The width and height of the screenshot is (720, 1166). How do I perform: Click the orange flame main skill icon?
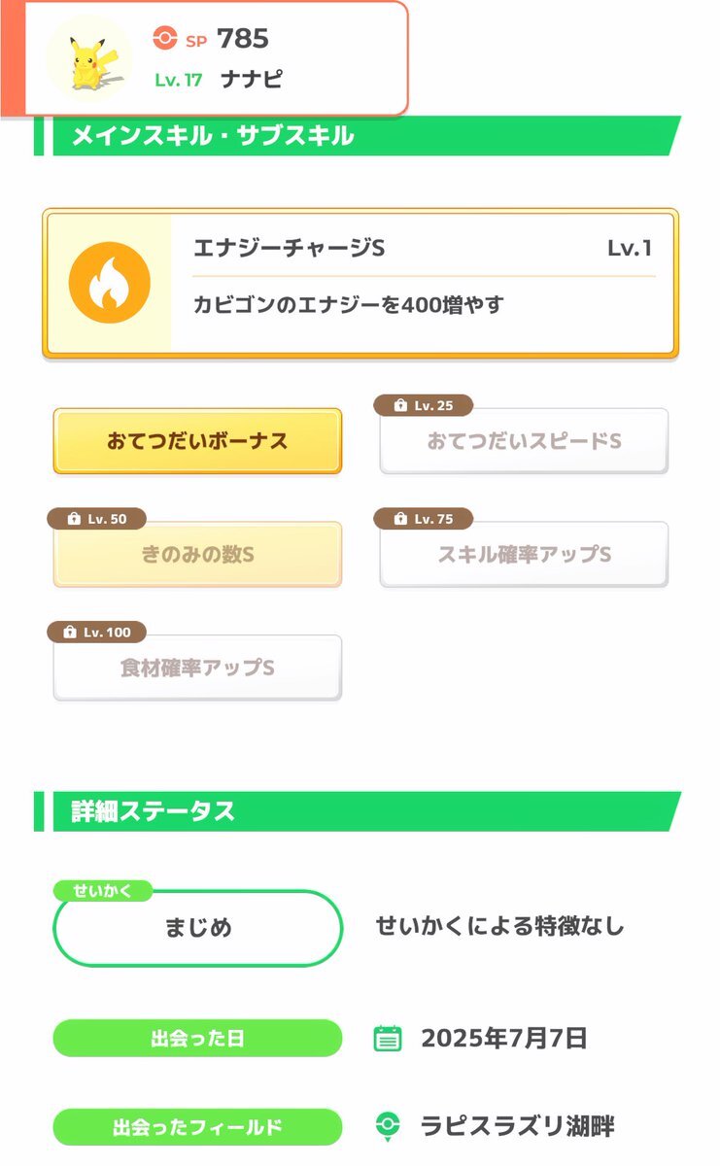110,283
